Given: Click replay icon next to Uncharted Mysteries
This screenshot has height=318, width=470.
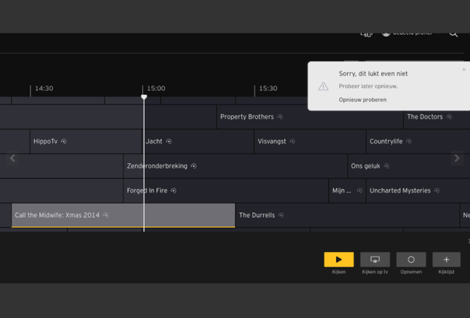Looking at the screenshot, I should 437,190.
